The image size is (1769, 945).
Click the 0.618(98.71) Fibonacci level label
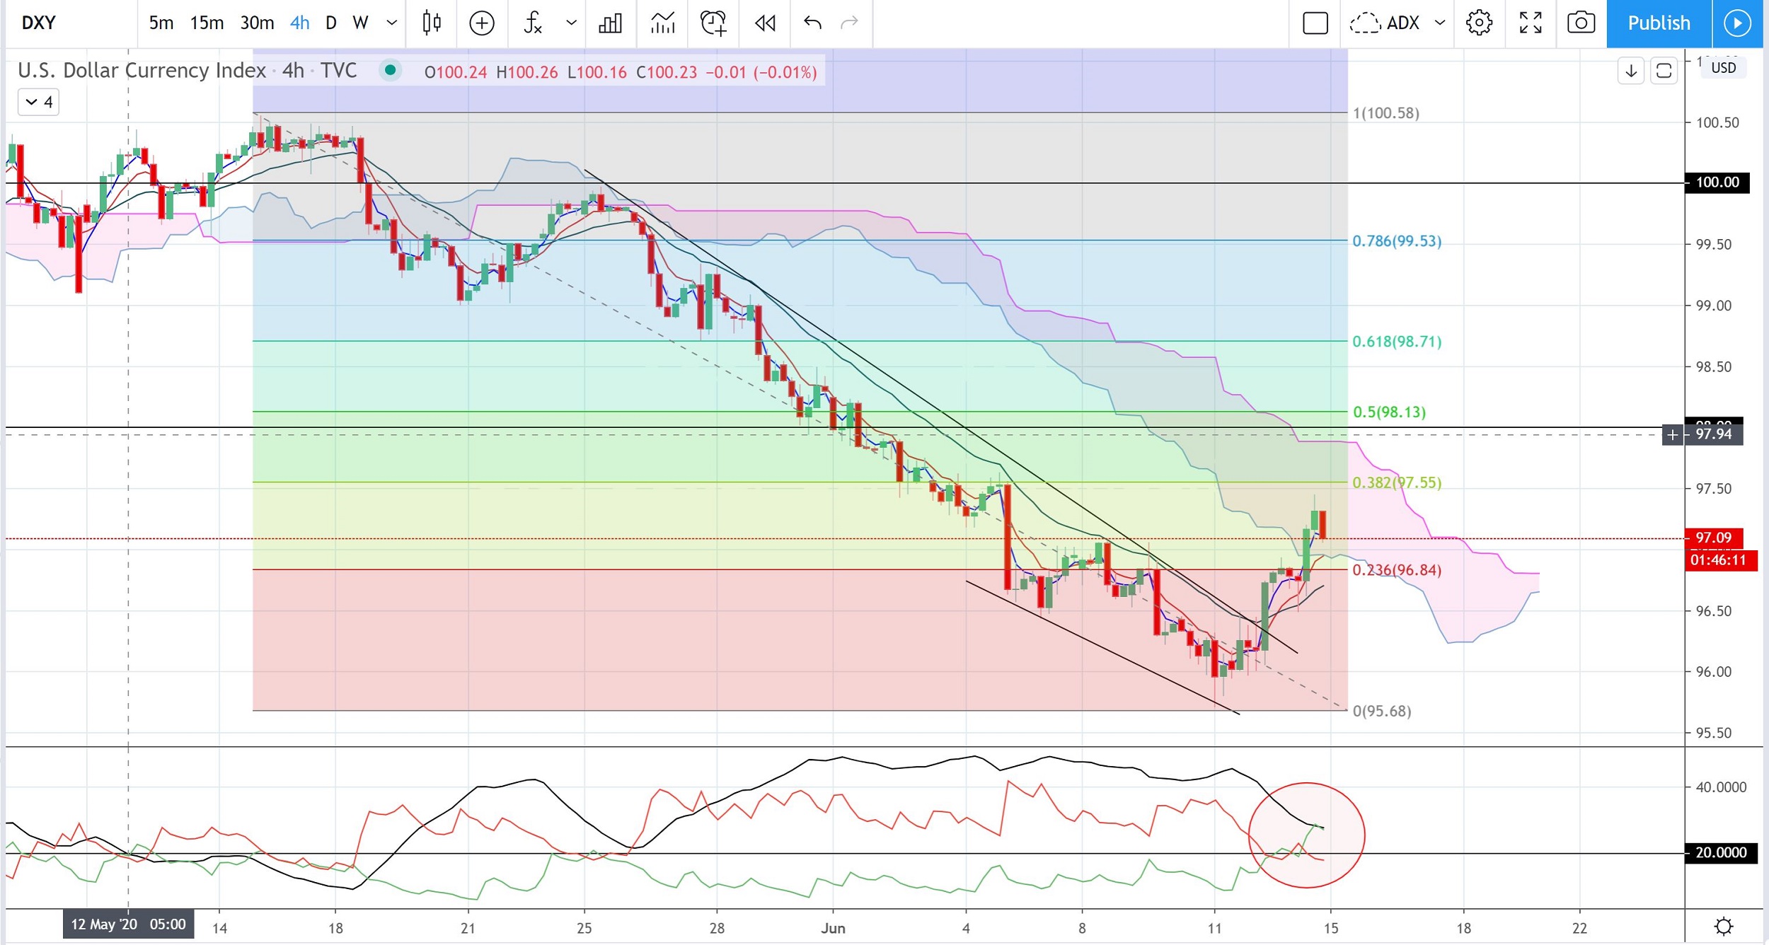tap(1397, 342)
